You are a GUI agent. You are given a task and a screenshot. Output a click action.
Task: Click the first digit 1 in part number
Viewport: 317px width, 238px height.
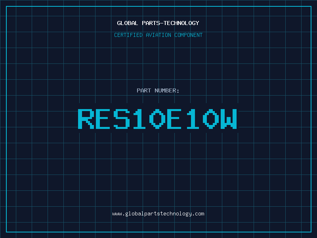pos(140,119)
